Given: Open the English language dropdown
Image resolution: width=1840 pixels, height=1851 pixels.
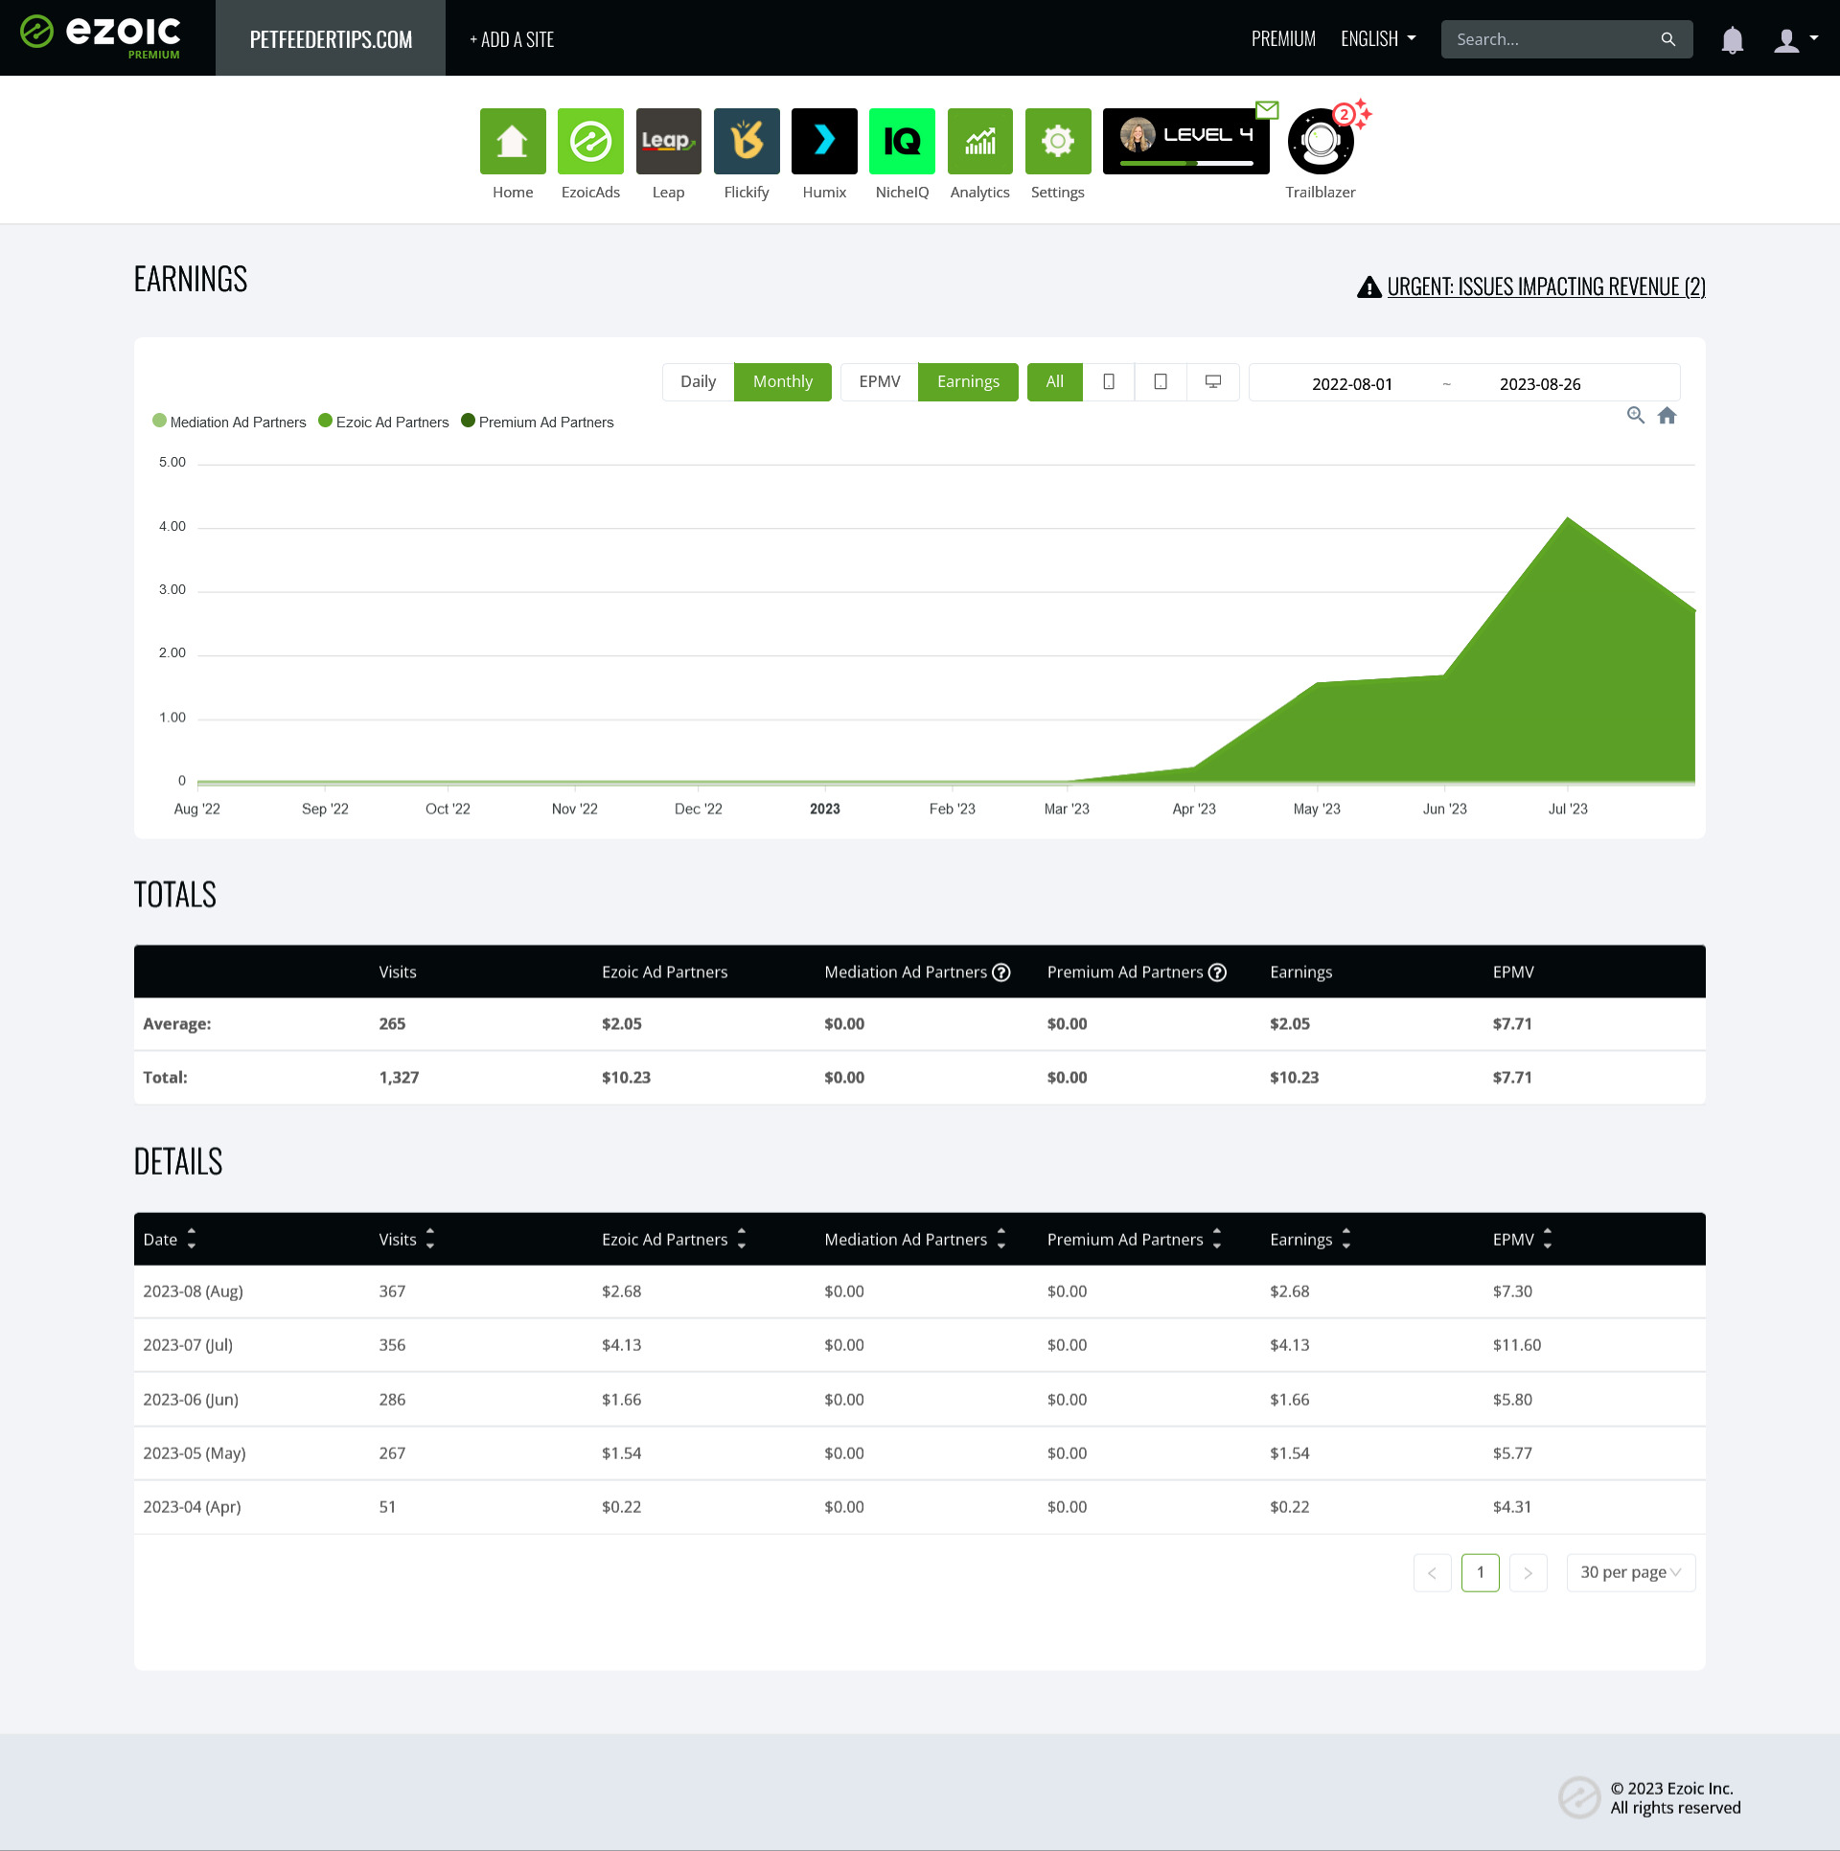Looking at the screenshot, I should pyautogui.click(x=1378, y=39).
